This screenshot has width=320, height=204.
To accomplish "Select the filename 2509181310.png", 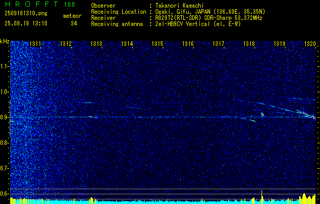I will point(26,13).
